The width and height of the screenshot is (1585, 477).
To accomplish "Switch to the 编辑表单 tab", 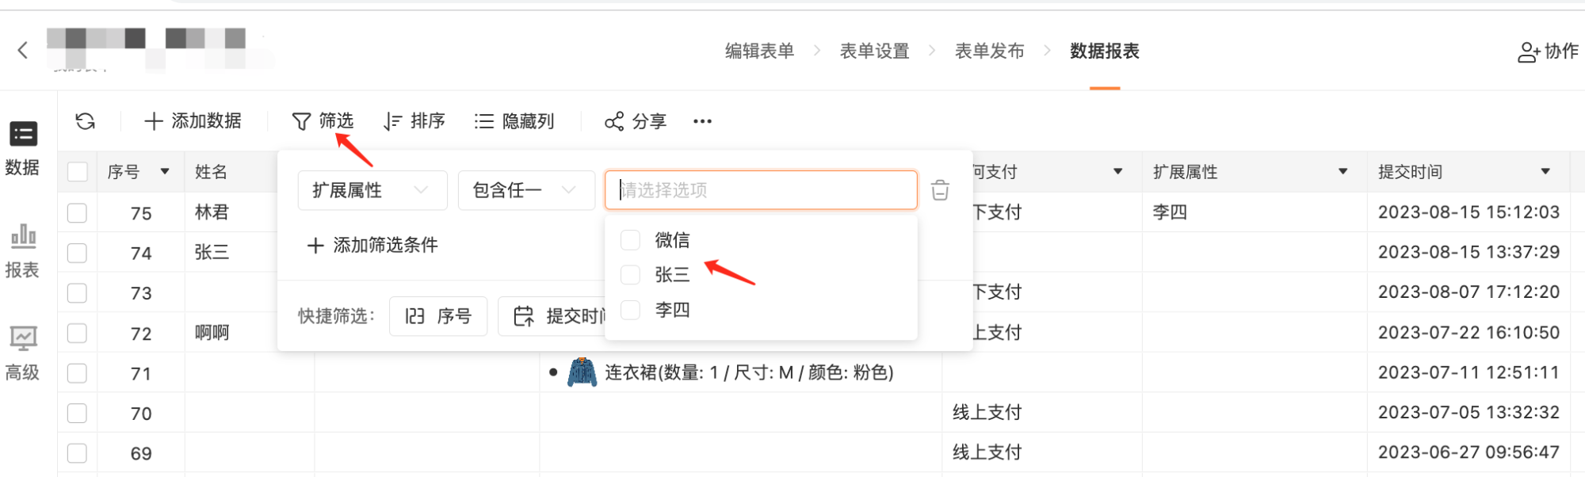I will (759, 52).
